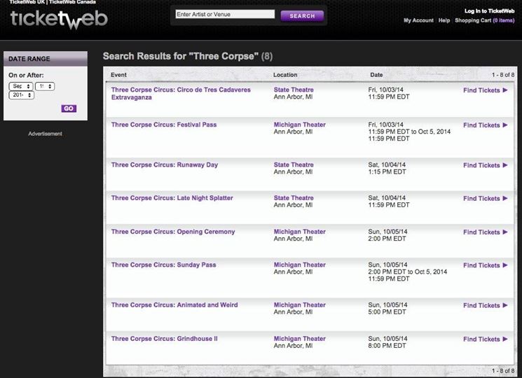Open Three Corpse Circus: Animated and Weird event

click(174, 305)
